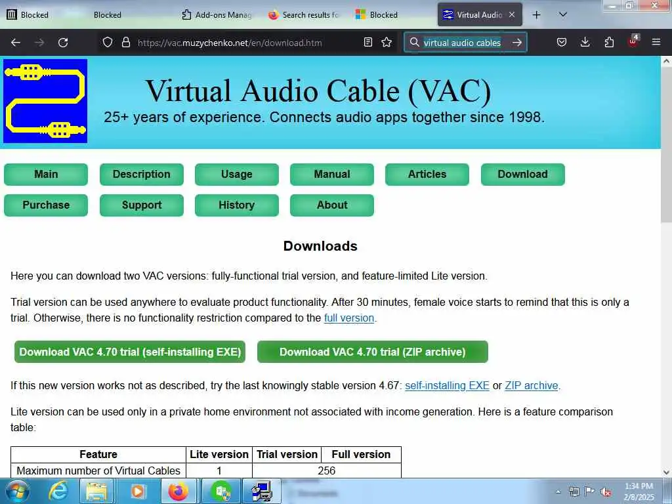Download VAC 4.70 trial self-installing EXE

tap(130, 352)
